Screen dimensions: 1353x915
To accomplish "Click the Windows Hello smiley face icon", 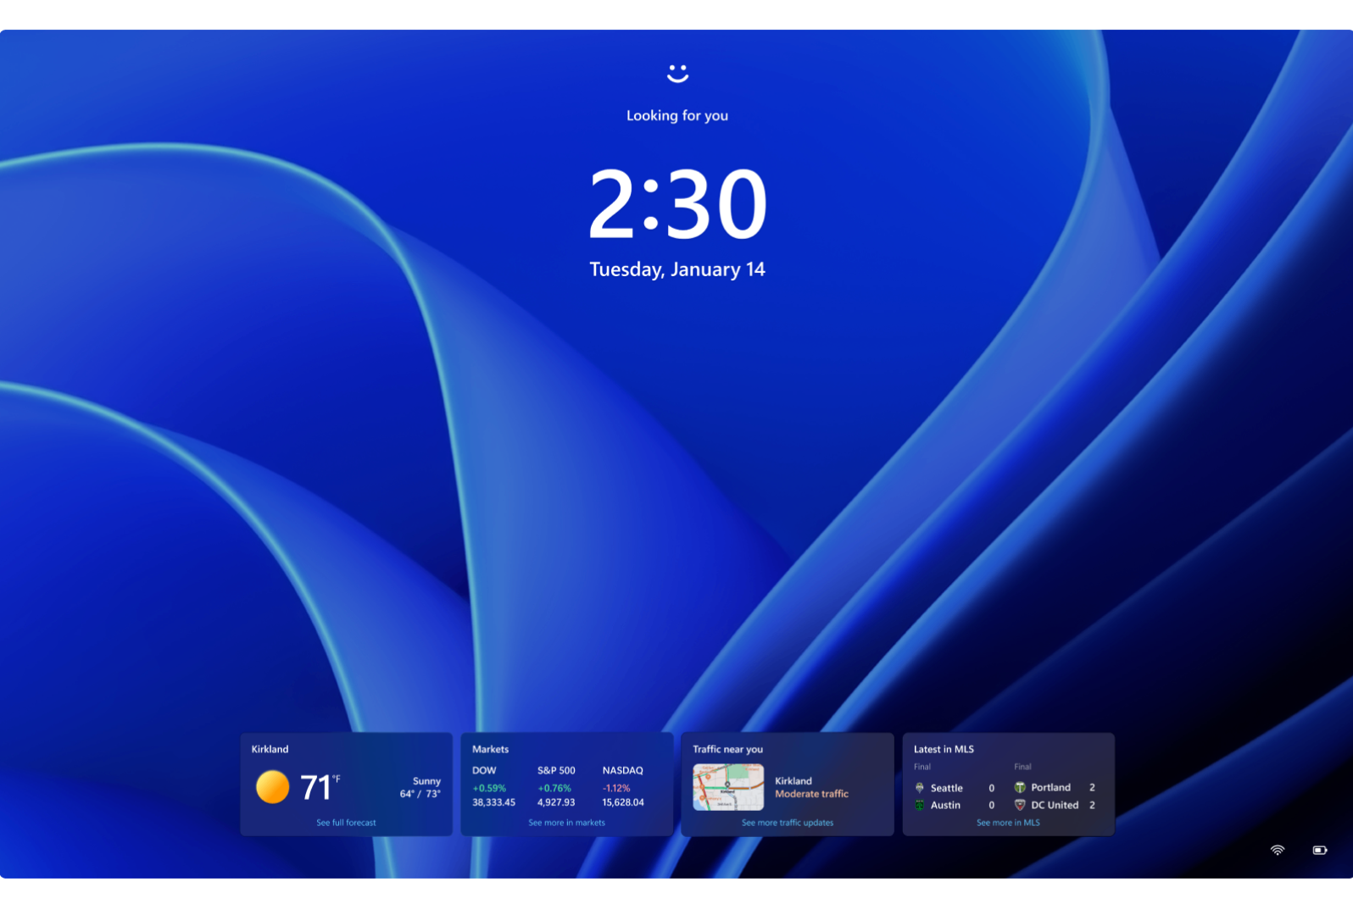I will tap(677, 74).
